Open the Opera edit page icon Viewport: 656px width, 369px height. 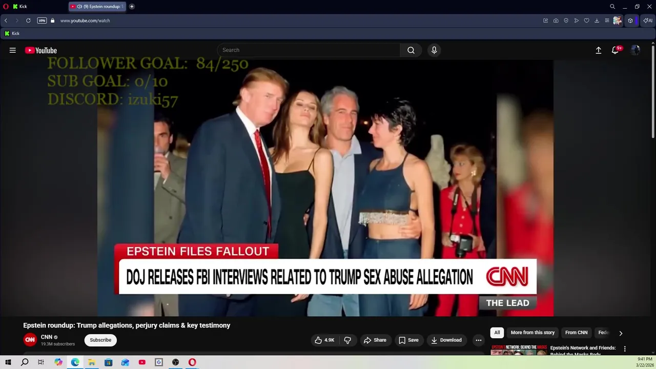pyautogui.click(x=546, y=20)
